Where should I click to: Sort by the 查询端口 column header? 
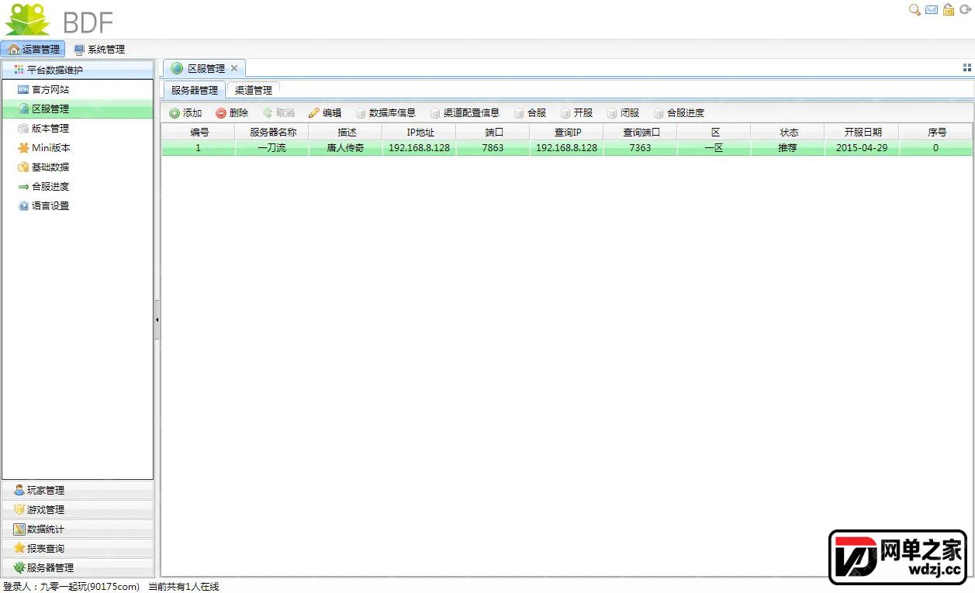pyautogui.click(x=641, y=133)
